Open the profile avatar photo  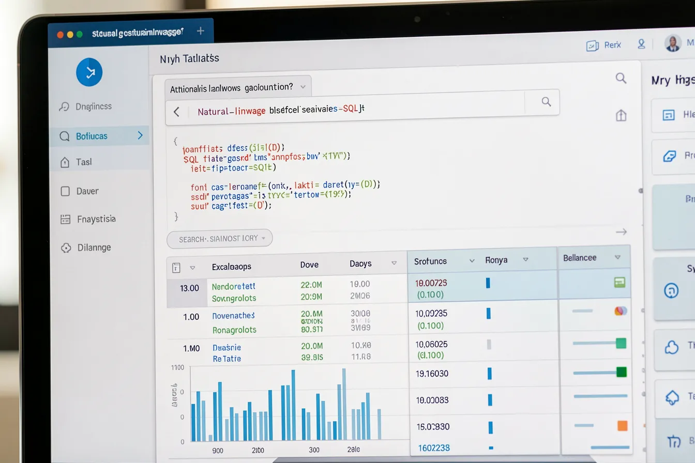pos(672,43)
